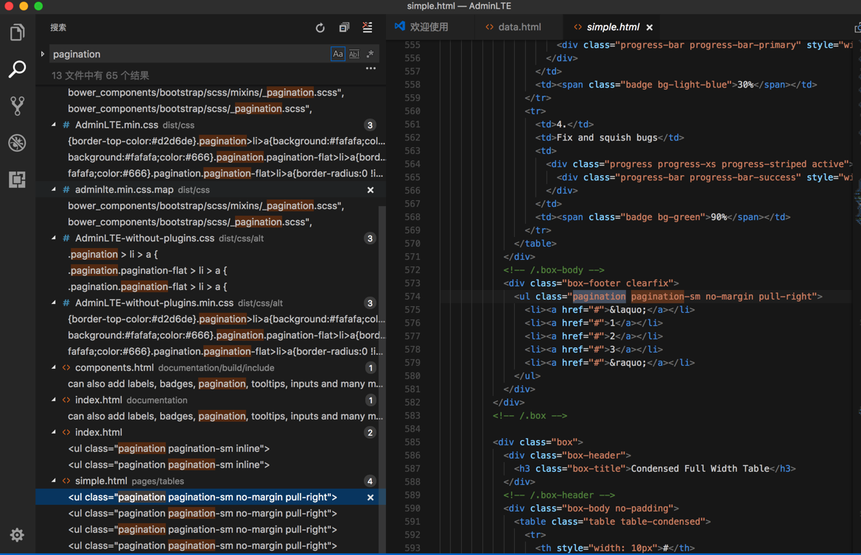The width and height of the screenshot is (861, 555).
Task: Toggle match case option
Action: point(337,54)
